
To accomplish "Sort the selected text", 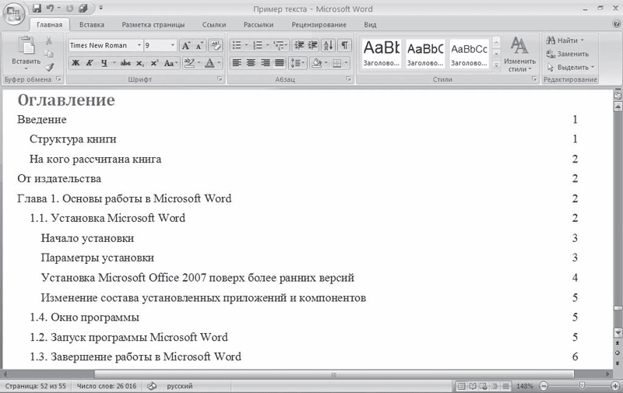I will coord(328,45).
